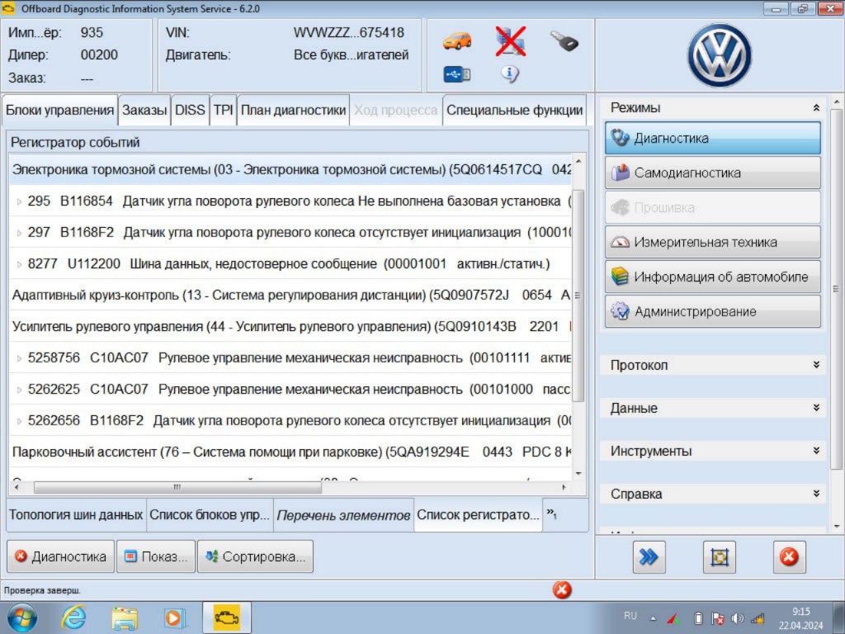Open File Explorer from taskbar
845x634 pixels.
click(x=125, y=617)
